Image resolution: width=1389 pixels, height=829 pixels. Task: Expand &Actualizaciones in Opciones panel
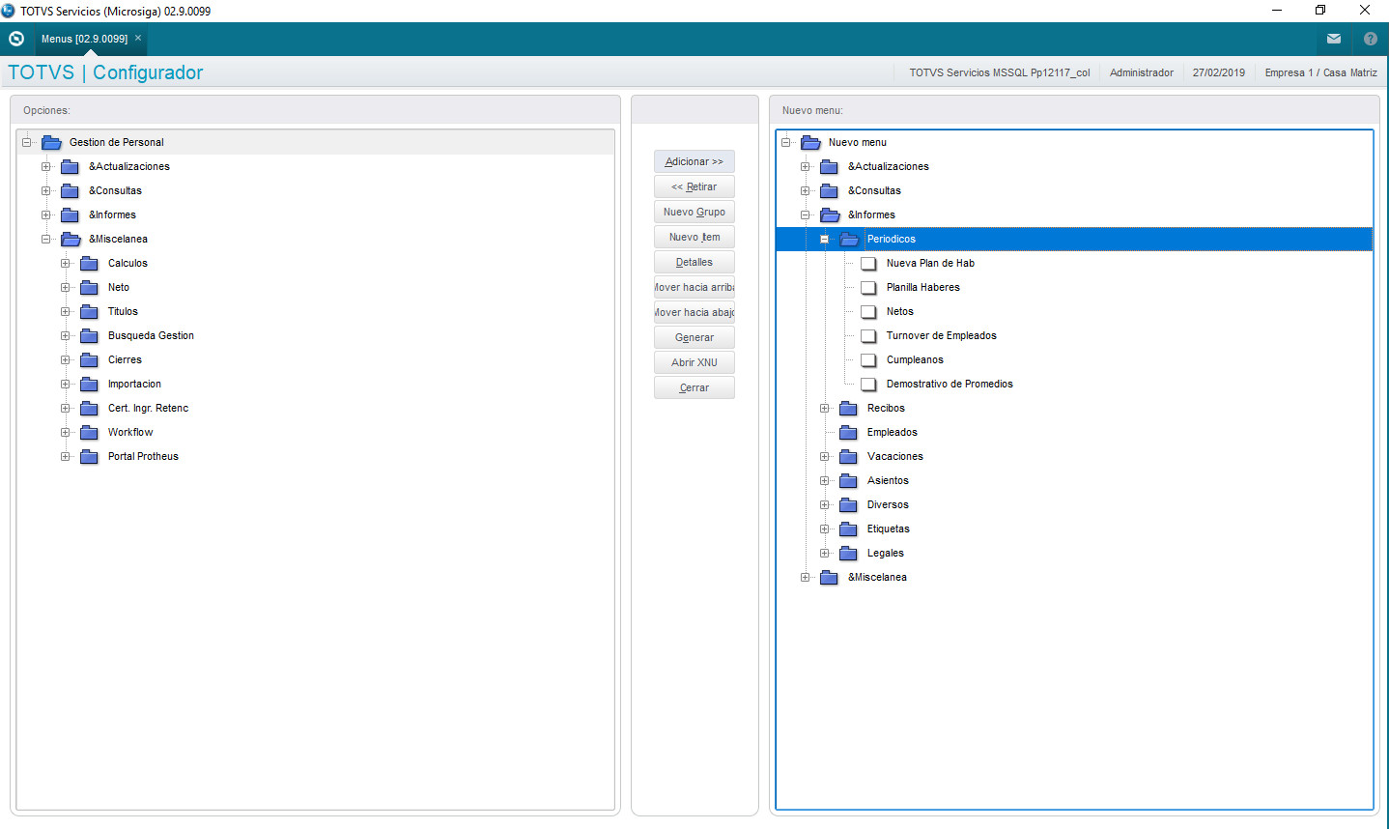pyautogui.click(x=45, y=166)
